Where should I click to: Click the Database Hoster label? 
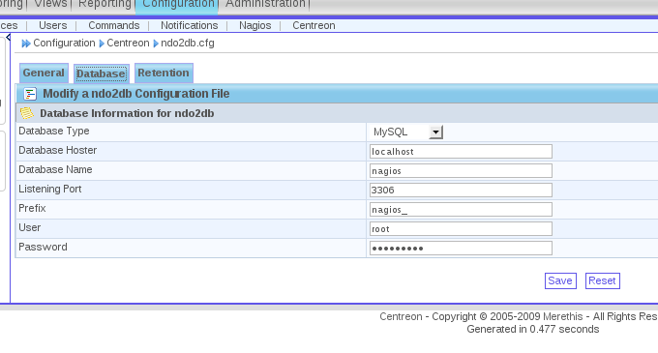pyautogui.click(x=57, y=151)
